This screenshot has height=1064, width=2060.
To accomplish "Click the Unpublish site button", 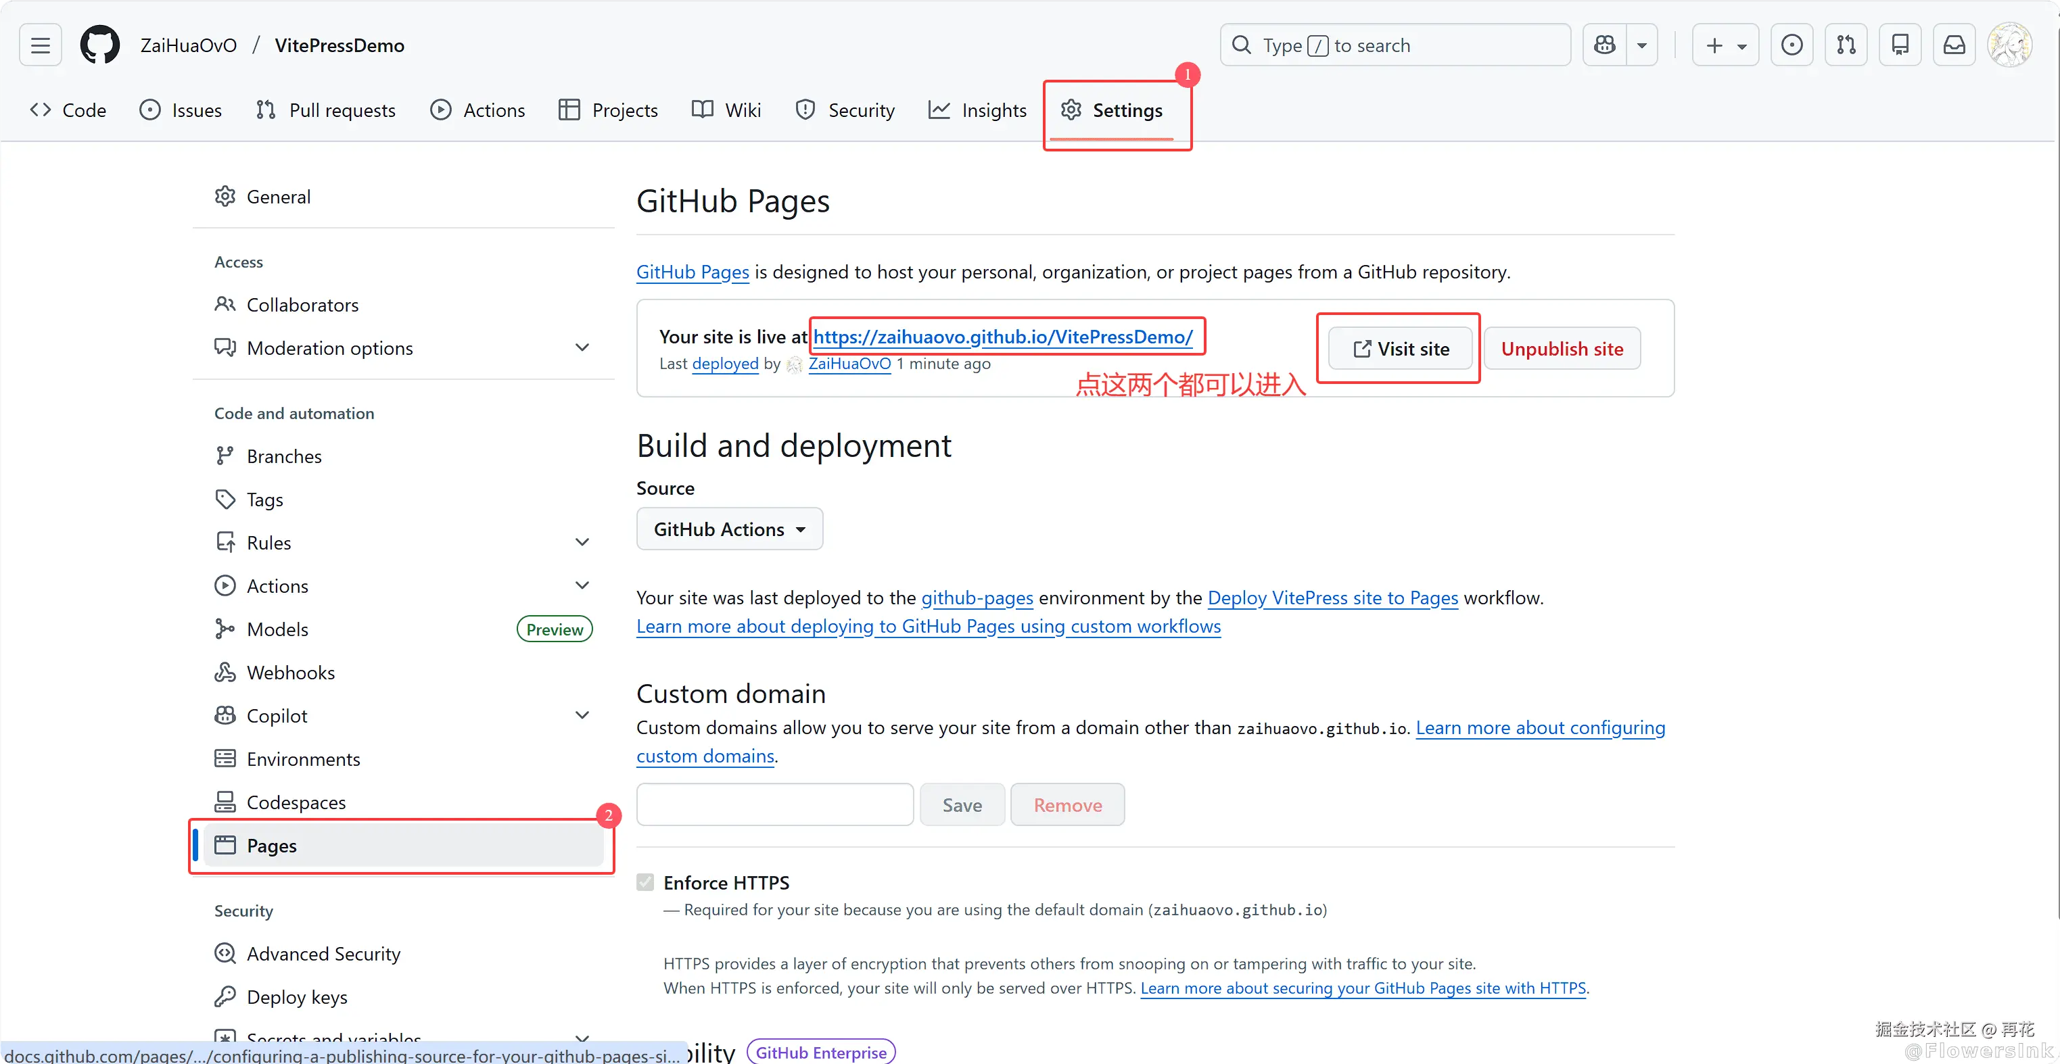I will click(1562, 349).
